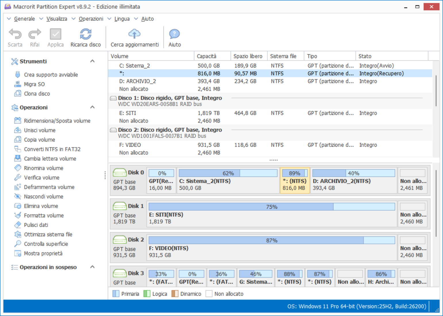Select the Disk 0 drive icon
This screenshot has height=316, width=443.
[x=120, y=172]
